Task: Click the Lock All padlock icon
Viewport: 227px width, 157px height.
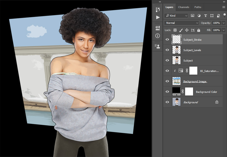Action: (199, 30)
